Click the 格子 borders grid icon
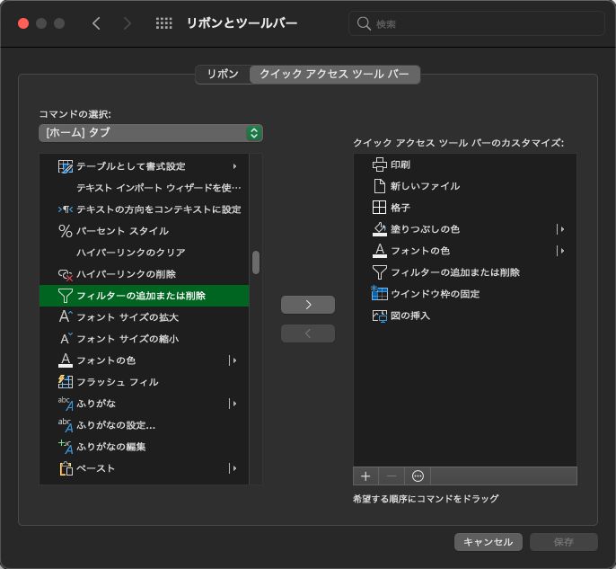This screenshot has width=616, height=569. (x=379, y=208)
